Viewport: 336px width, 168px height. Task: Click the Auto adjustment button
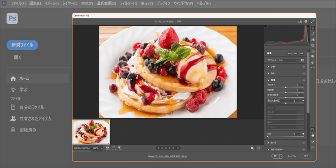click(290, 53)
